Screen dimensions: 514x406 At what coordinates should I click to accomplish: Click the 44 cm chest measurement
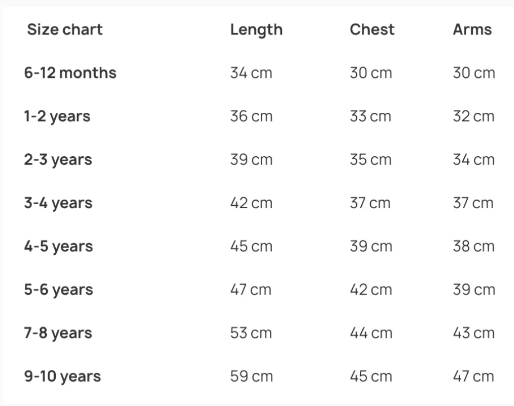click(371, 333)
